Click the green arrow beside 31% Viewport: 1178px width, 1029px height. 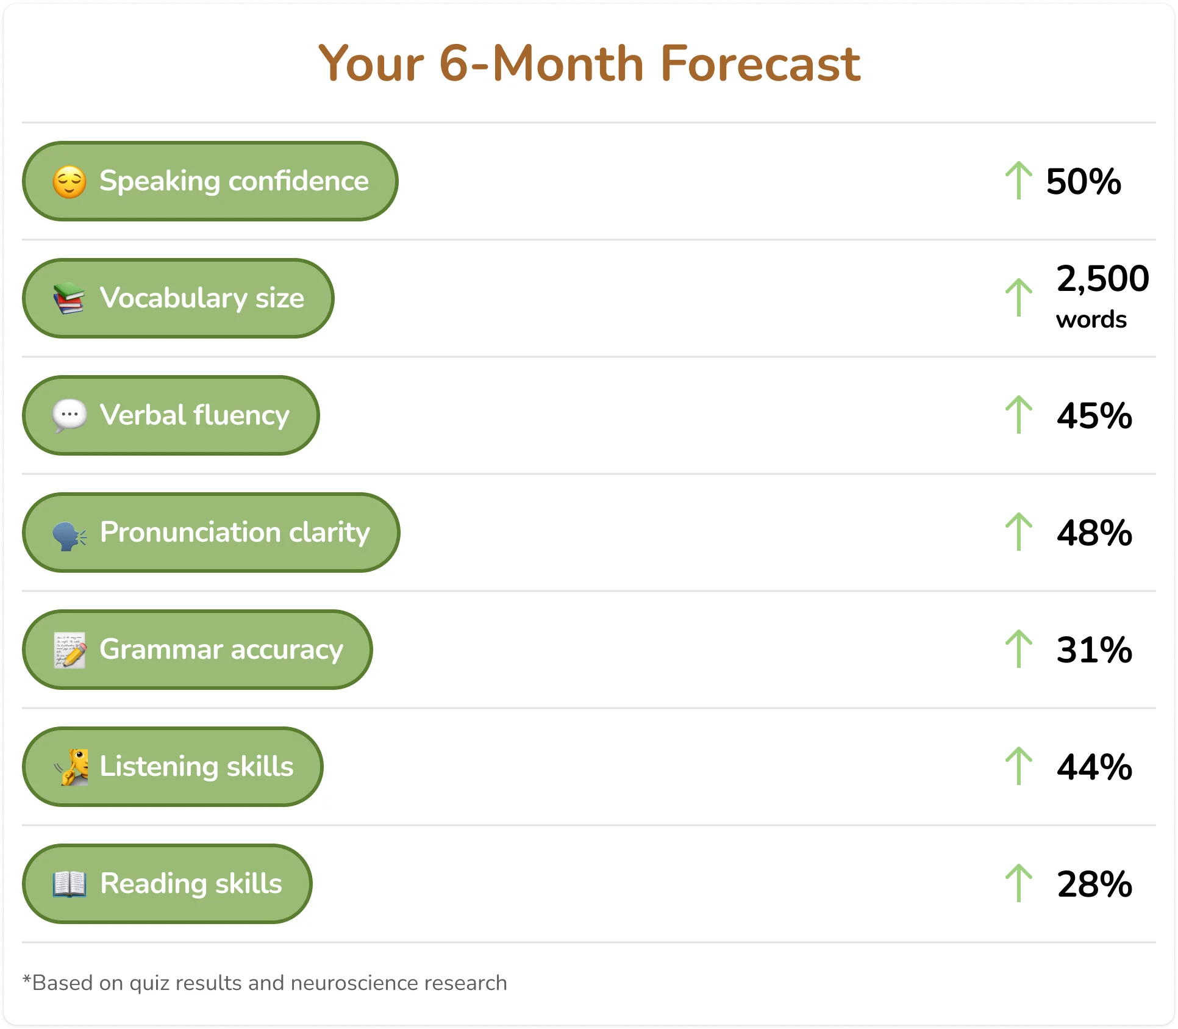(x=1019, y=648)
